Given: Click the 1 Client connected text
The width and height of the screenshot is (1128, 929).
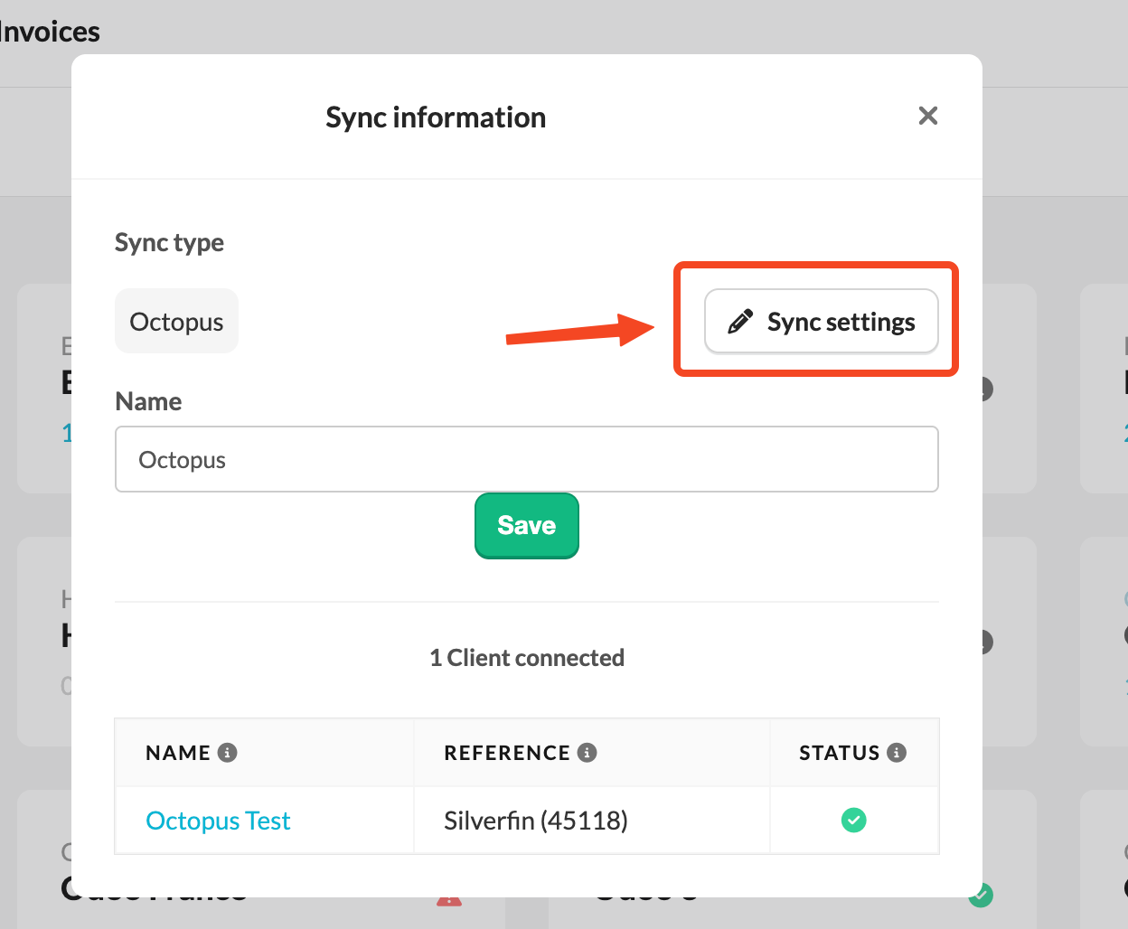Looking at the screenshot, I should coord(527,658).
